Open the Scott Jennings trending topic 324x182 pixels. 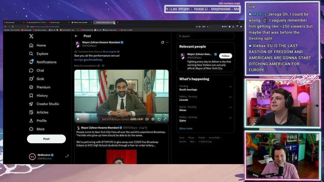[188, 89]
